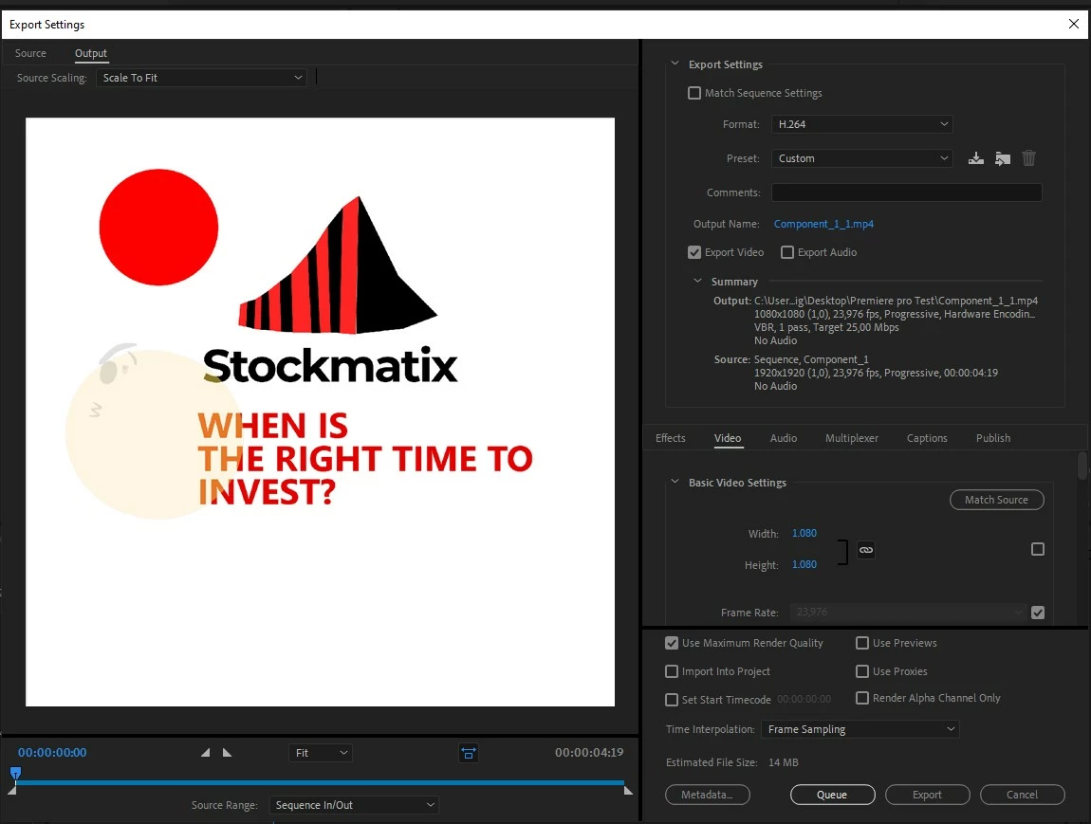1091x824 pixels.
Task: Open the Captions tab
Action: pyautogui.click(x=927, y=438)
